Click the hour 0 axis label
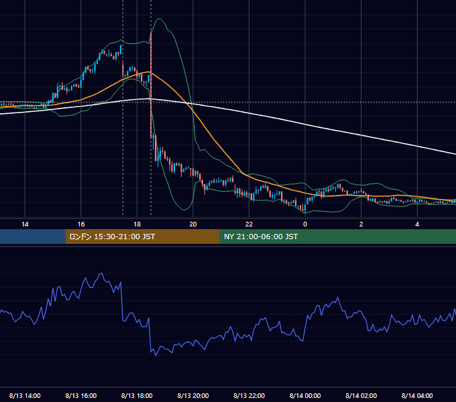The width and height of the screenshot is (456, 402). click(305, 224)
